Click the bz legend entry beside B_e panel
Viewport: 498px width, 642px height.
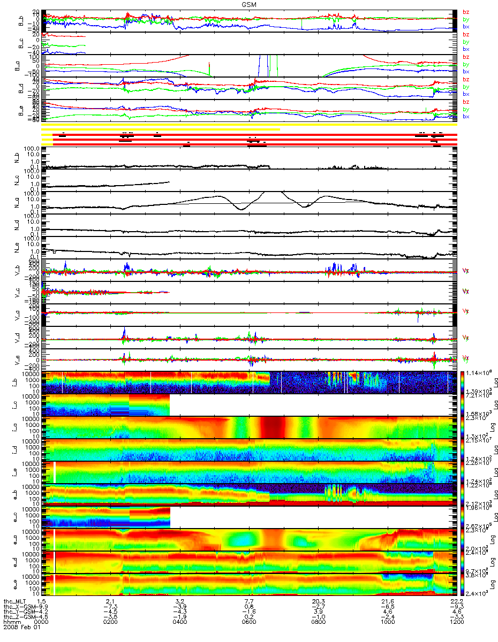point(466,102)
